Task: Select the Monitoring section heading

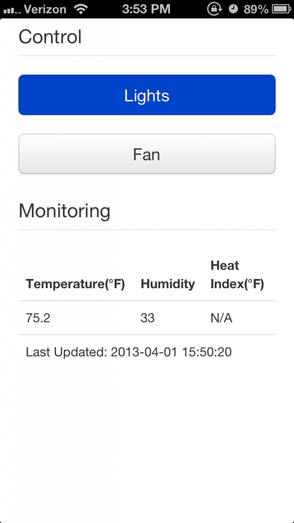Action: click(x=64, y=211)
